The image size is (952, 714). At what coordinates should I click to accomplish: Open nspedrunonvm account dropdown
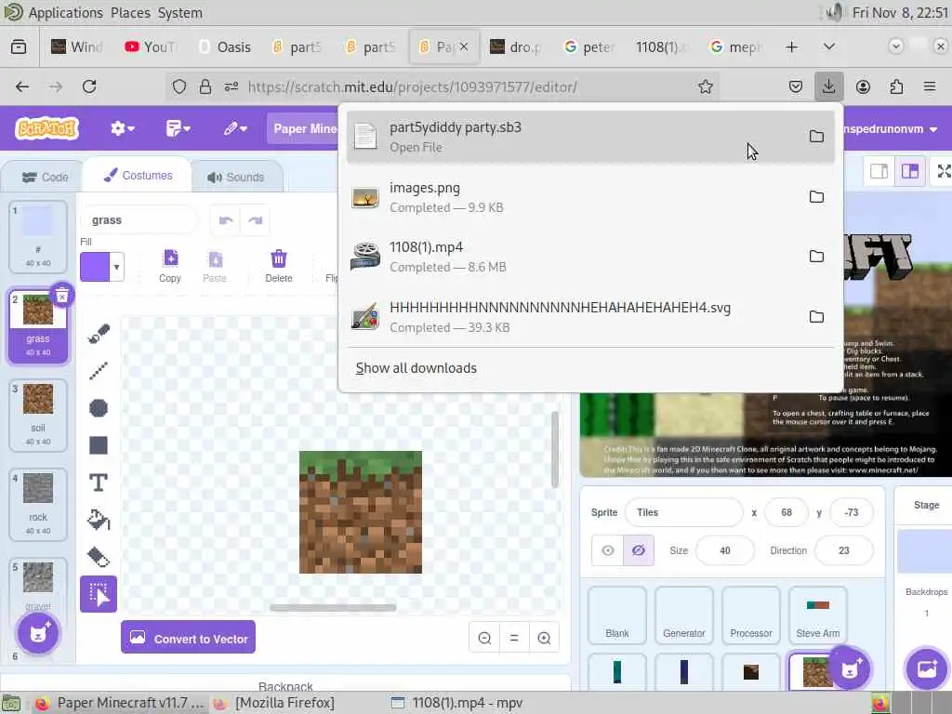890,128
